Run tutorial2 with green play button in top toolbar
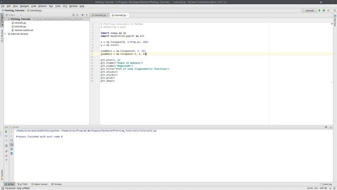This screenshot has width=337, height=190. 320,11
